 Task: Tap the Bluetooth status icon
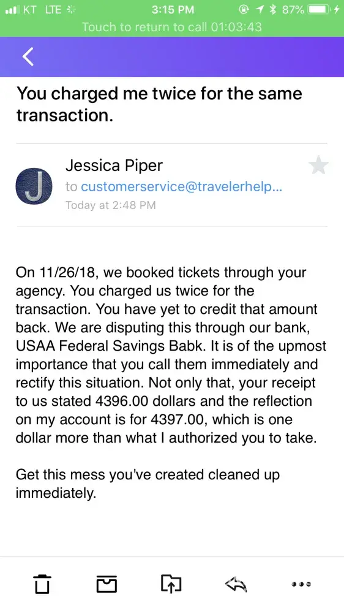(273, 9)
